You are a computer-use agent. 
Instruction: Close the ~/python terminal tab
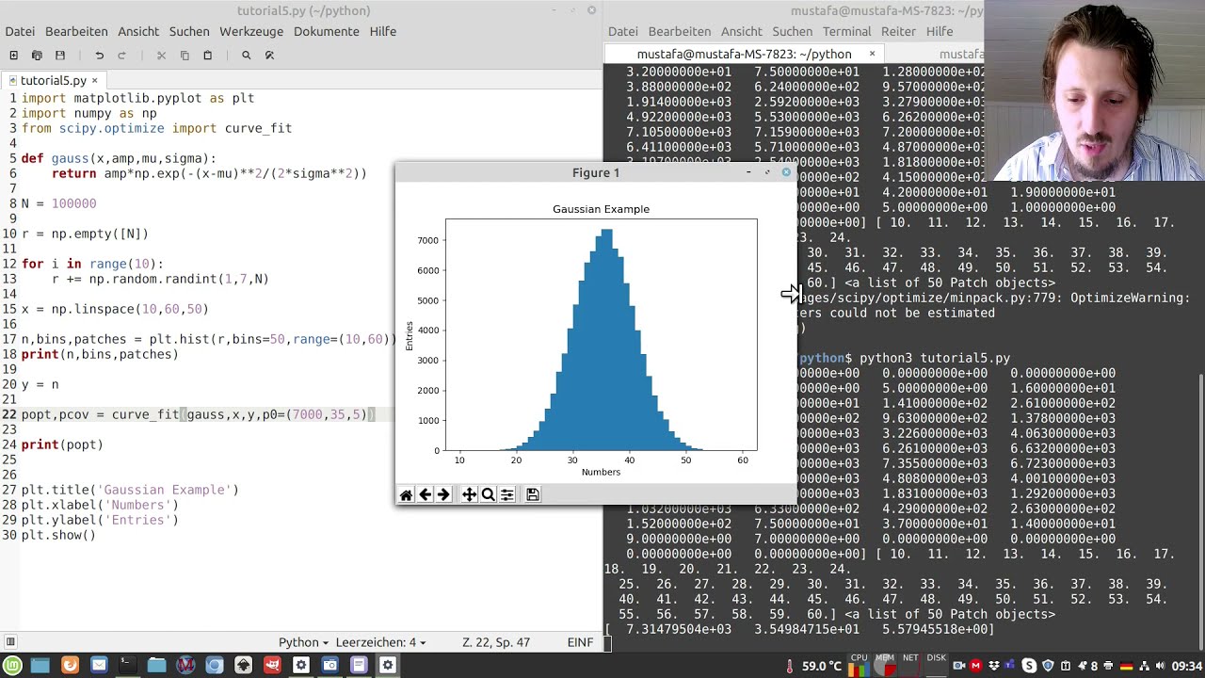click(872, 54)
